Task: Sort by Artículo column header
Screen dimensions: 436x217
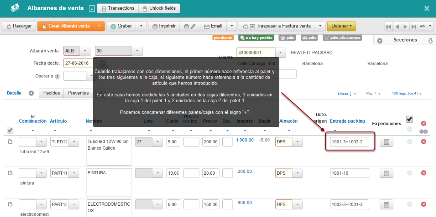Action: [x=59, y=121]
